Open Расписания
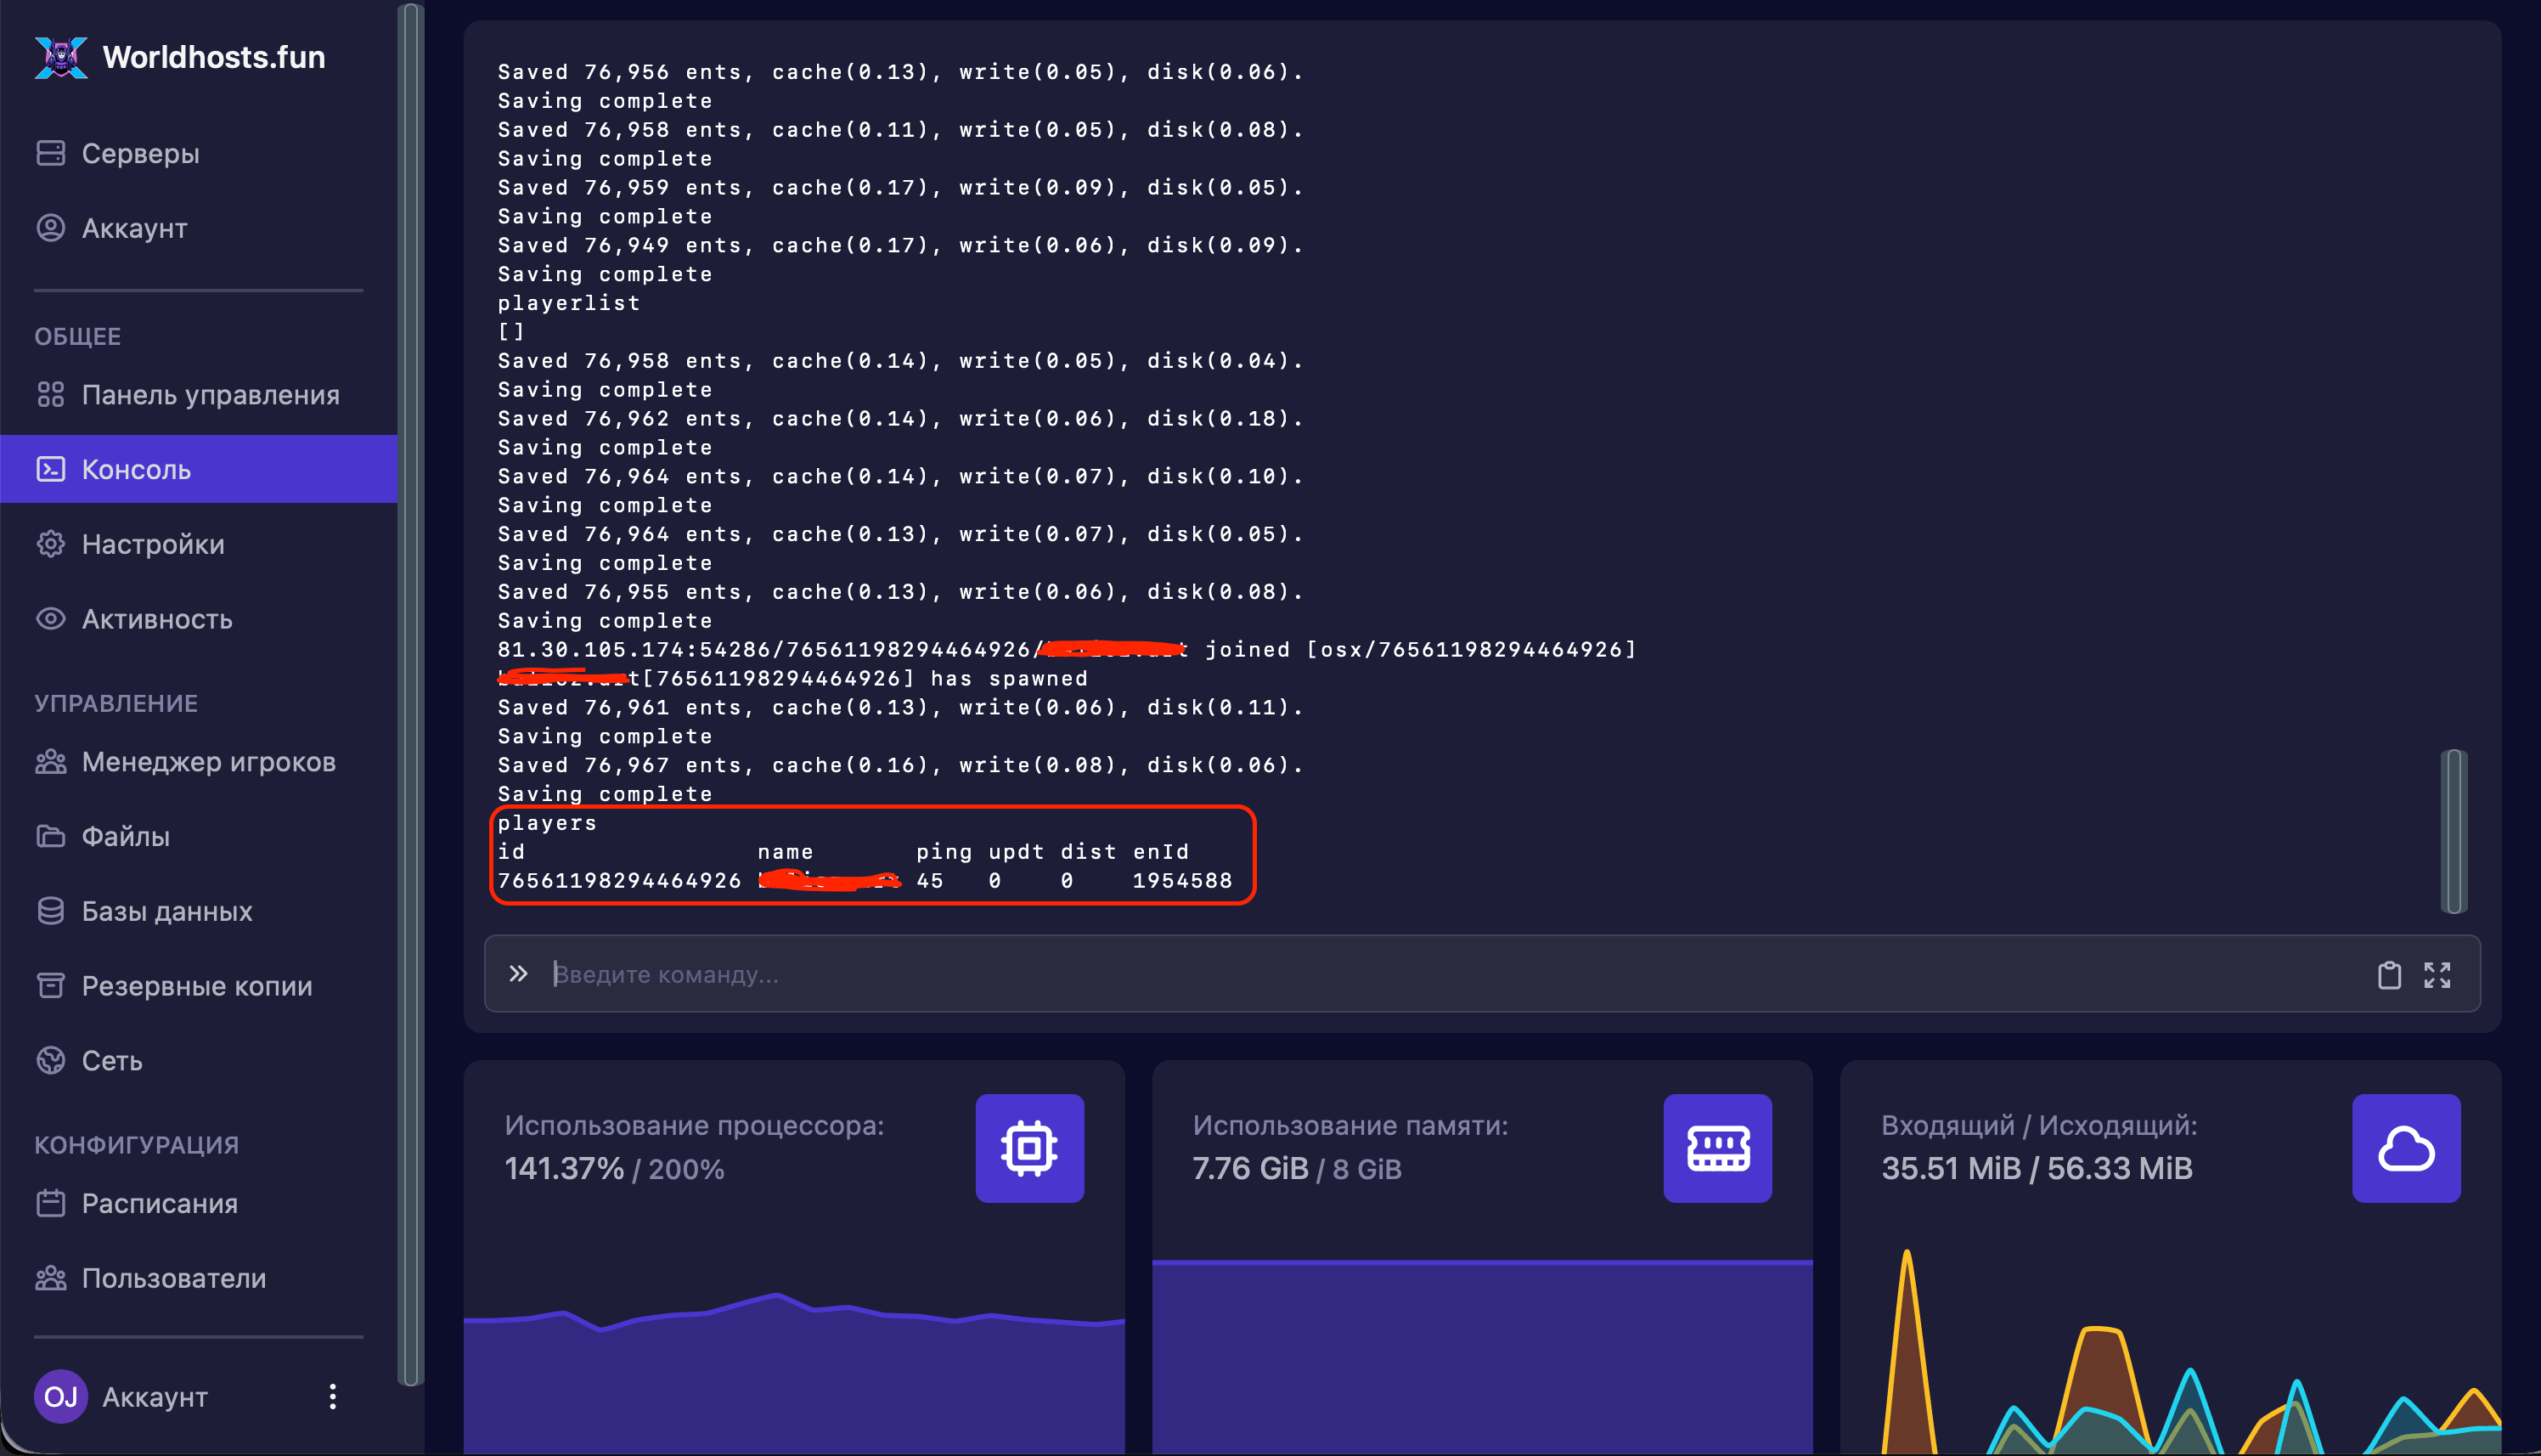Screen dimensions: 2541x1456 tap(199, 1203)
